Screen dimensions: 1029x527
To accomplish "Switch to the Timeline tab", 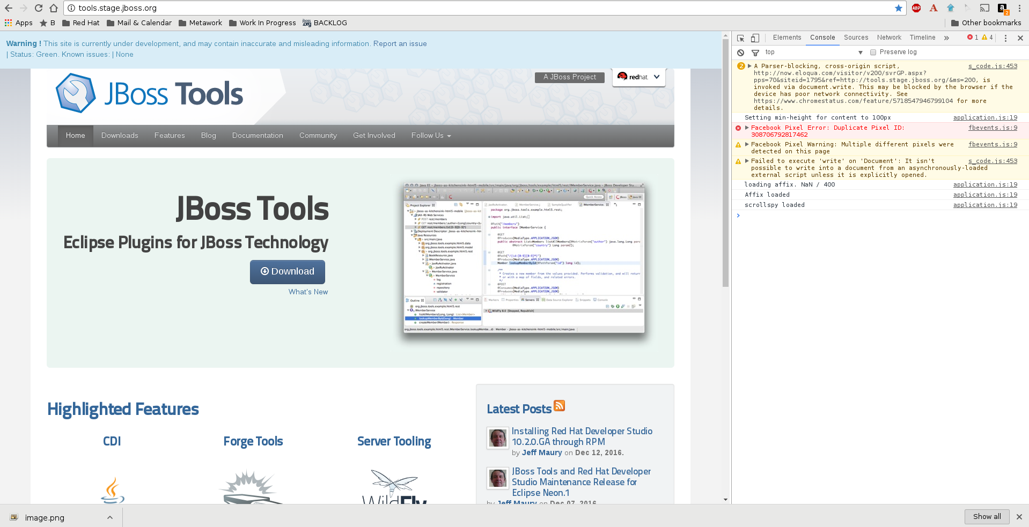I will point(923,38).
